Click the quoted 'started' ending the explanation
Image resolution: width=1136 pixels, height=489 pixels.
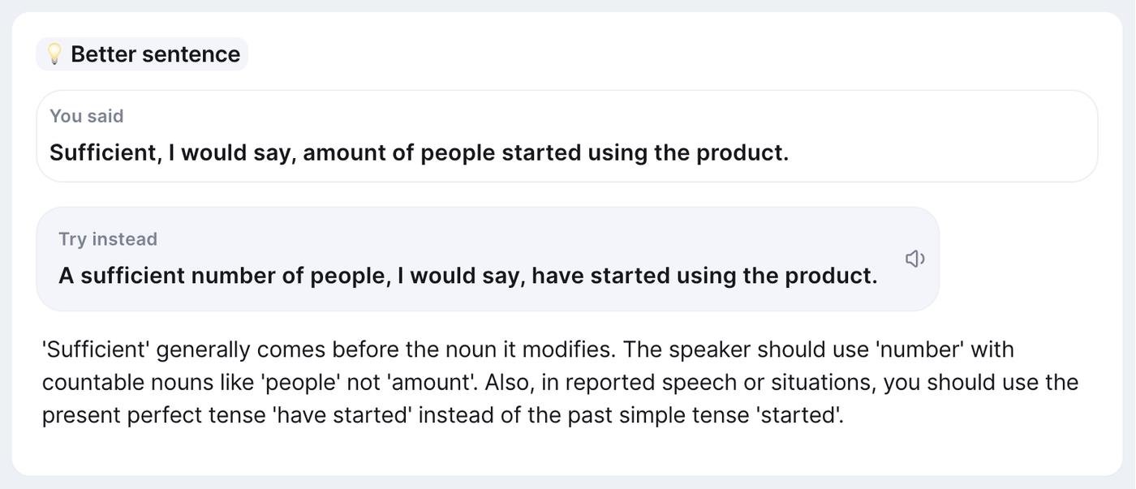tap(798, 414)
